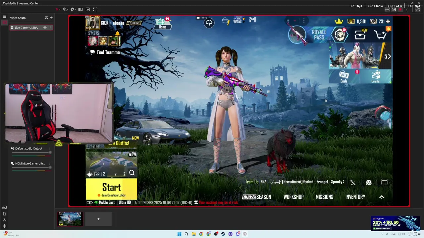This screenshot has width=424, height=238.
Task: Open the more options dots near record
Action: 407,10
